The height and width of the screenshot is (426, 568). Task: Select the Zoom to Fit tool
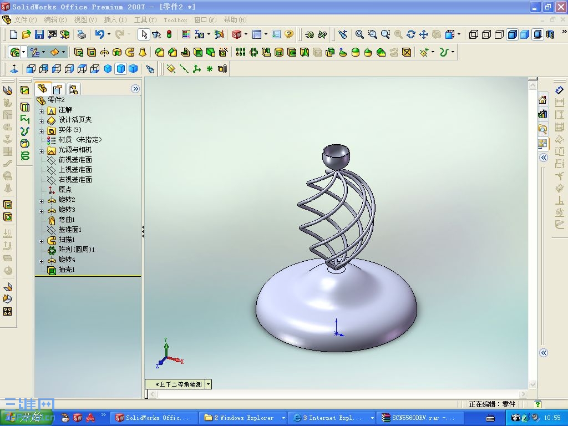pos(359,34)
